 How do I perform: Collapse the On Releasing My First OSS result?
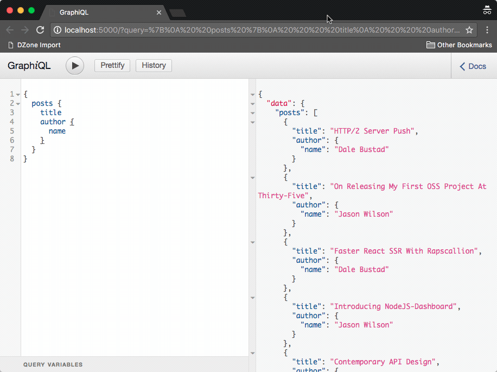click(253, 178)
